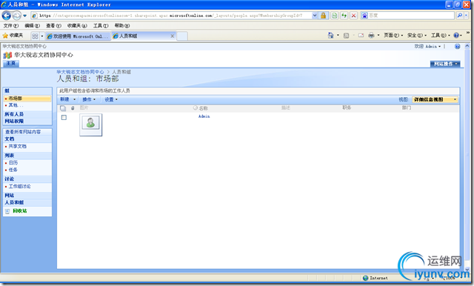Click 查看所有网站内容 link
The image size is (474, 286).
[23, 132]
